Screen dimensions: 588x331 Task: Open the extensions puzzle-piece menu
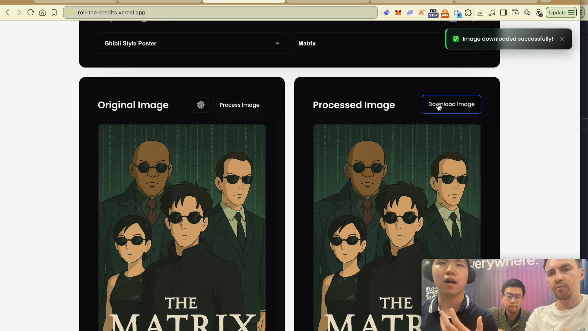point(468,13)
